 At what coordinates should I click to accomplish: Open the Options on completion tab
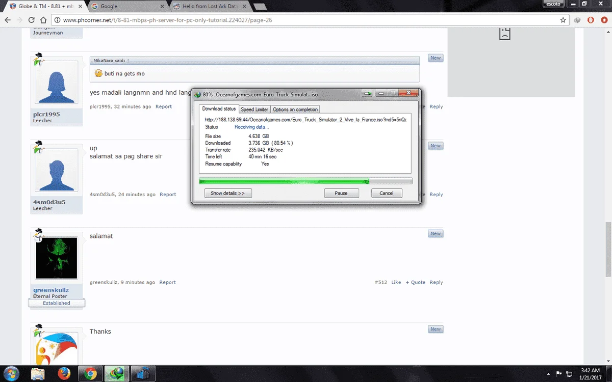pos(295,110)
